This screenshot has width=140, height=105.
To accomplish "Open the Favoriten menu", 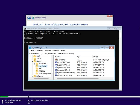I will coord(56,51).
